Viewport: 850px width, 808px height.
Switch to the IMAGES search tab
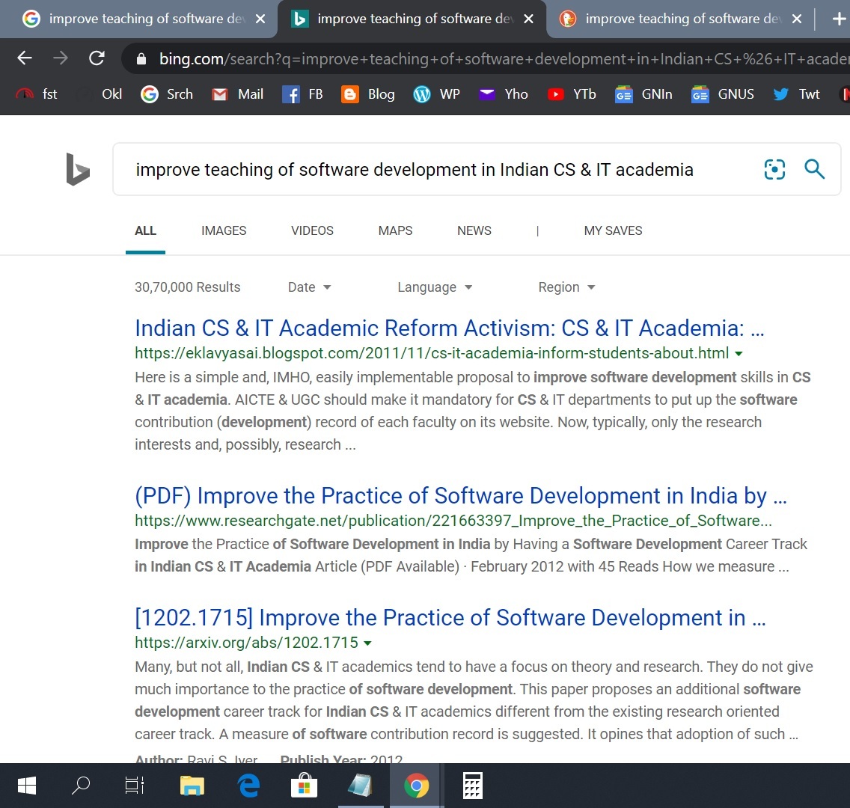[224, 230]
